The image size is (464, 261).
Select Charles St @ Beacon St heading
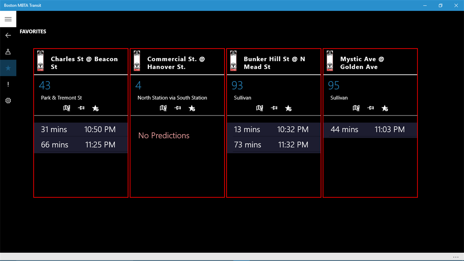point(84,63)
